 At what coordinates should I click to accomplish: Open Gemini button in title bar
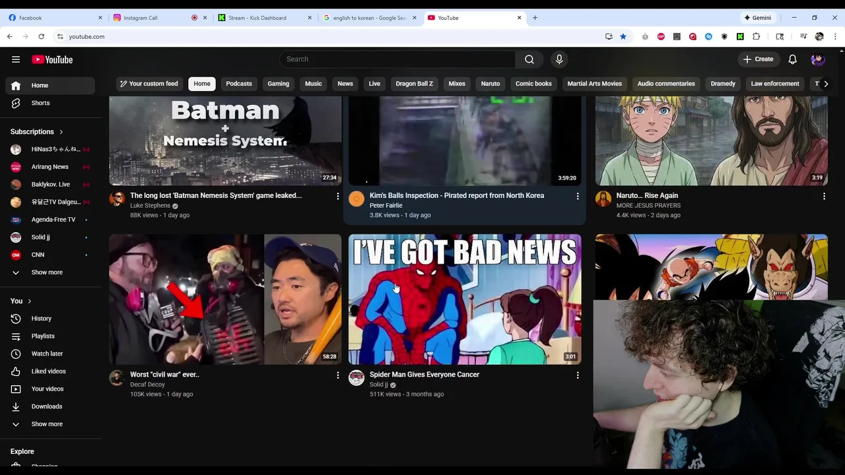point(758,18)
